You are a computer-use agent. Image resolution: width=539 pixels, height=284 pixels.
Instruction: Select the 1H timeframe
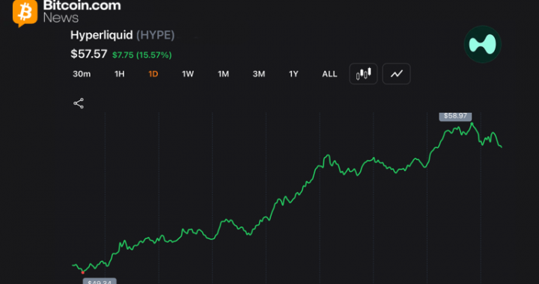tap(119, 74)
